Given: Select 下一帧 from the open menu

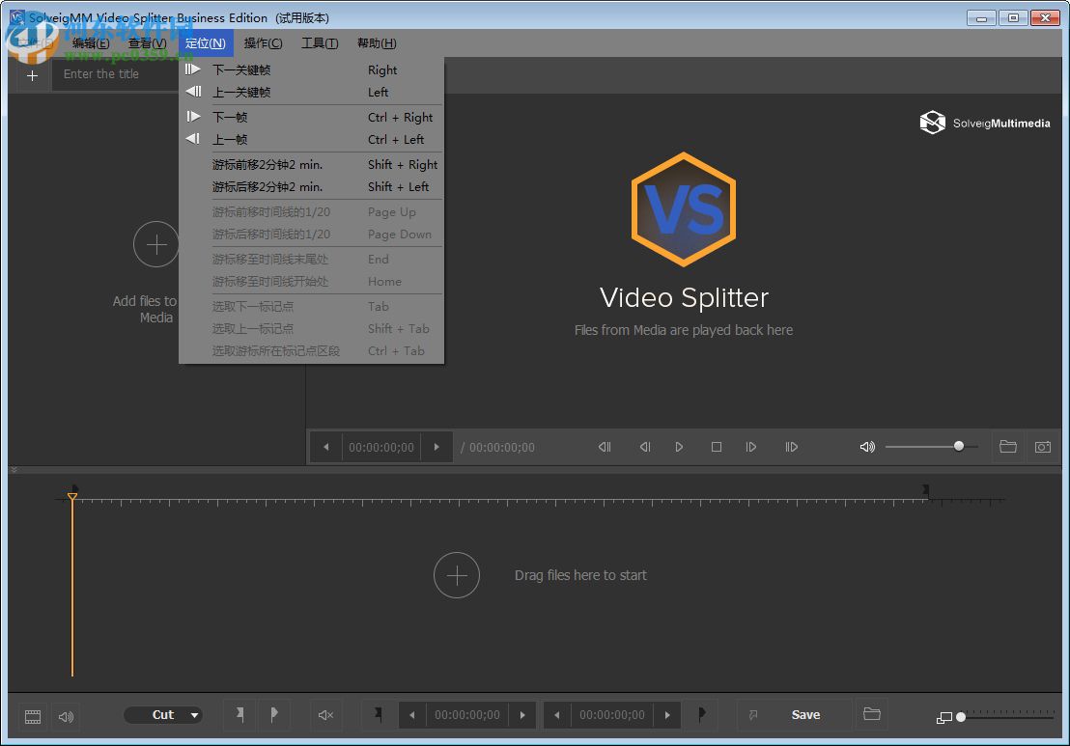Looking at the screenshot, I should coord(229,116).
